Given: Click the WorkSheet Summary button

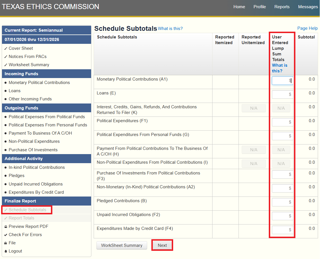Looking at the screenshot, I should point(122,245).
